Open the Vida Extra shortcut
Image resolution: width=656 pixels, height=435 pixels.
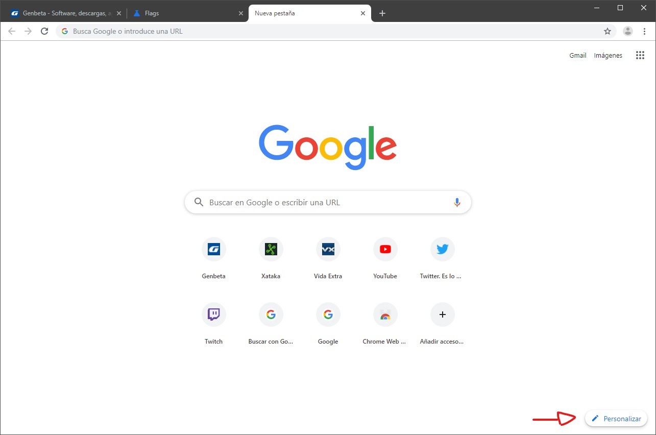(328, 249)
